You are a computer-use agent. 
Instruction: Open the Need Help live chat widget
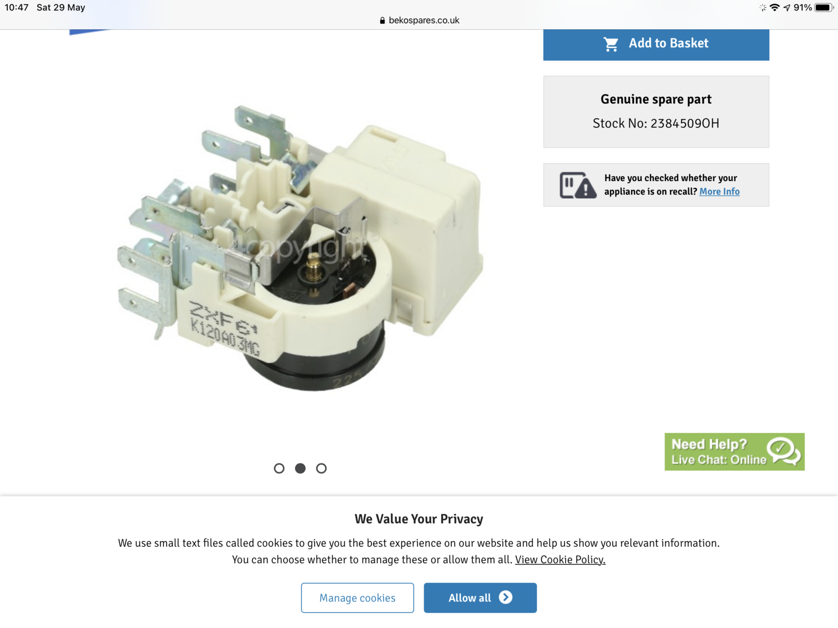point(734,452)
